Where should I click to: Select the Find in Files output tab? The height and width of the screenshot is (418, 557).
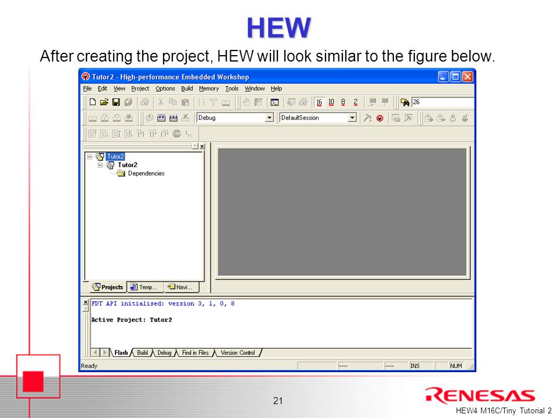(196, 352)
